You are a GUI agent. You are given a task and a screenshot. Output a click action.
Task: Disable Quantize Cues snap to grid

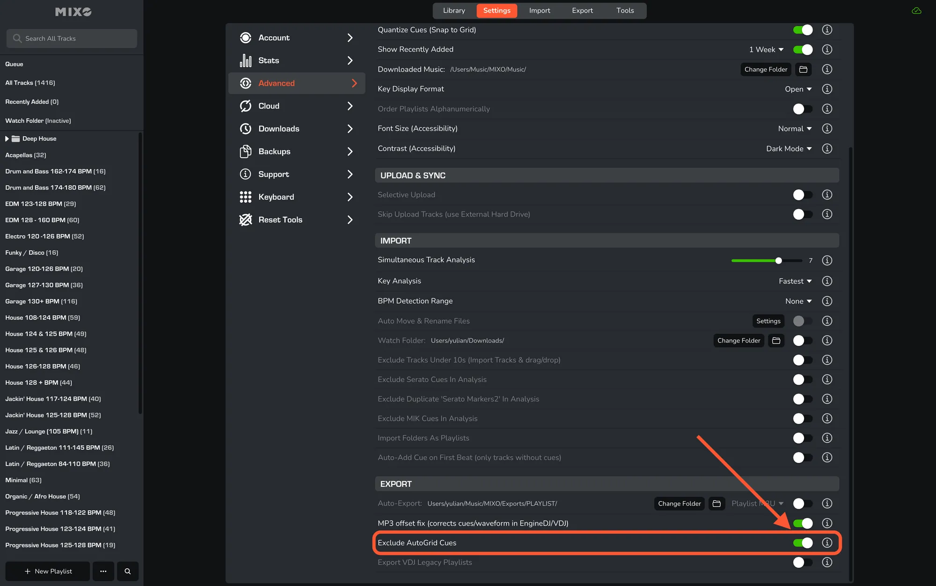(803, 30)
